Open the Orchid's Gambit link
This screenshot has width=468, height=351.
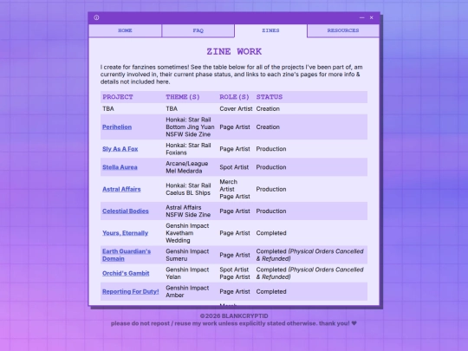[126, 273]
